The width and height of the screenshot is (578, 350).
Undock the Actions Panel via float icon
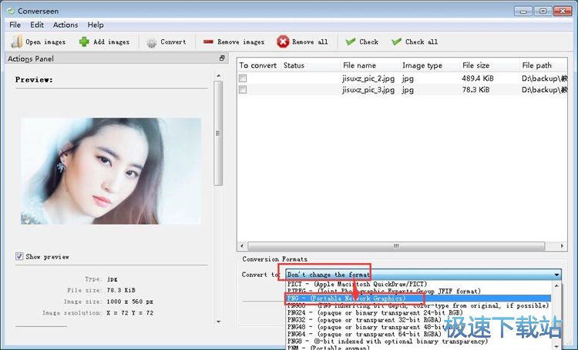coord(222,58)
